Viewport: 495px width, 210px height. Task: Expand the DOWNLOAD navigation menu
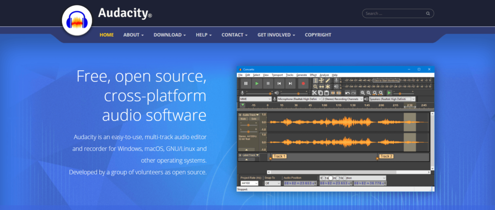click(x=170, y=35)
